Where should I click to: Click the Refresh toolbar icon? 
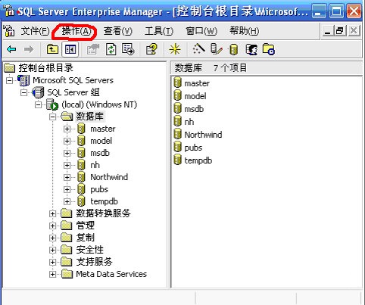(111, 49)
